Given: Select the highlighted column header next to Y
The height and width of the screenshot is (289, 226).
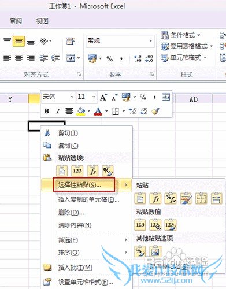Looking at the screenshot, I should (x=34, y=99).
